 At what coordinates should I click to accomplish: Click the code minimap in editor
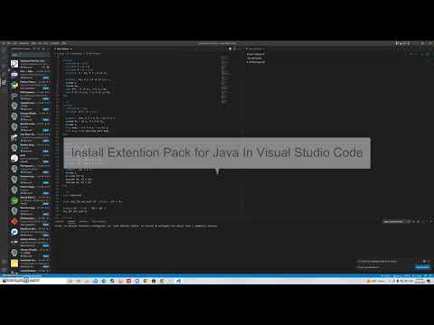[x=226, y=80]
